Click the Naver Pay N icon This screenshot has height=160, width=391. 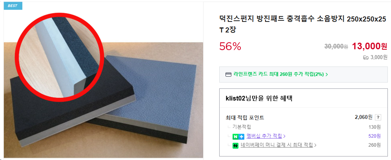236,146
